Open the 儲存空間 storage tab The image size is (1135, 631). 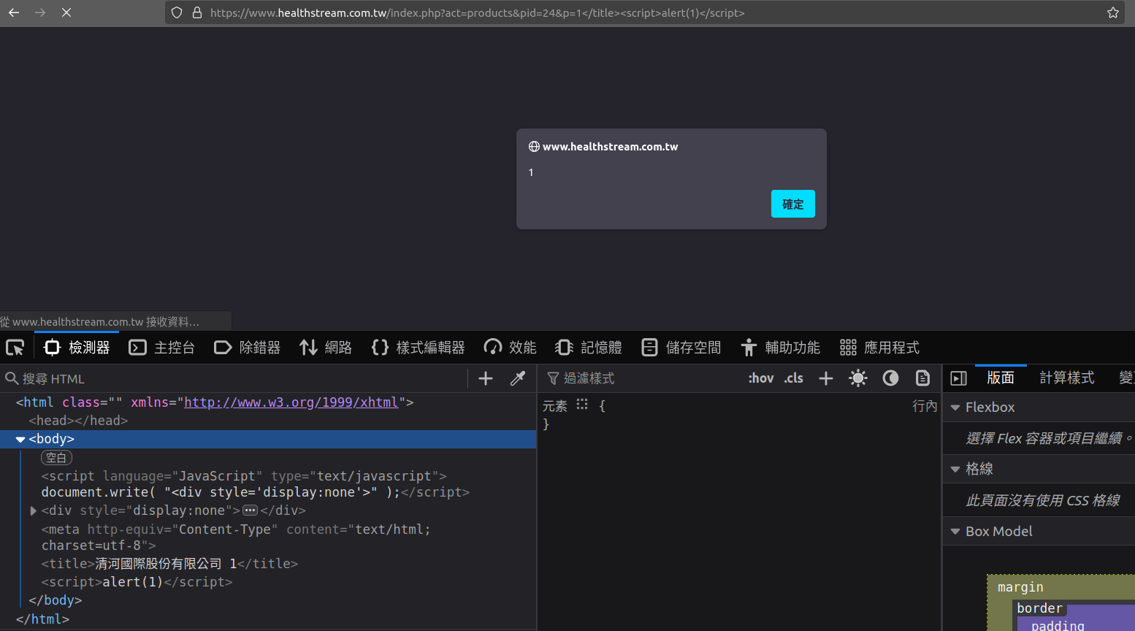[x=681, y=348]
